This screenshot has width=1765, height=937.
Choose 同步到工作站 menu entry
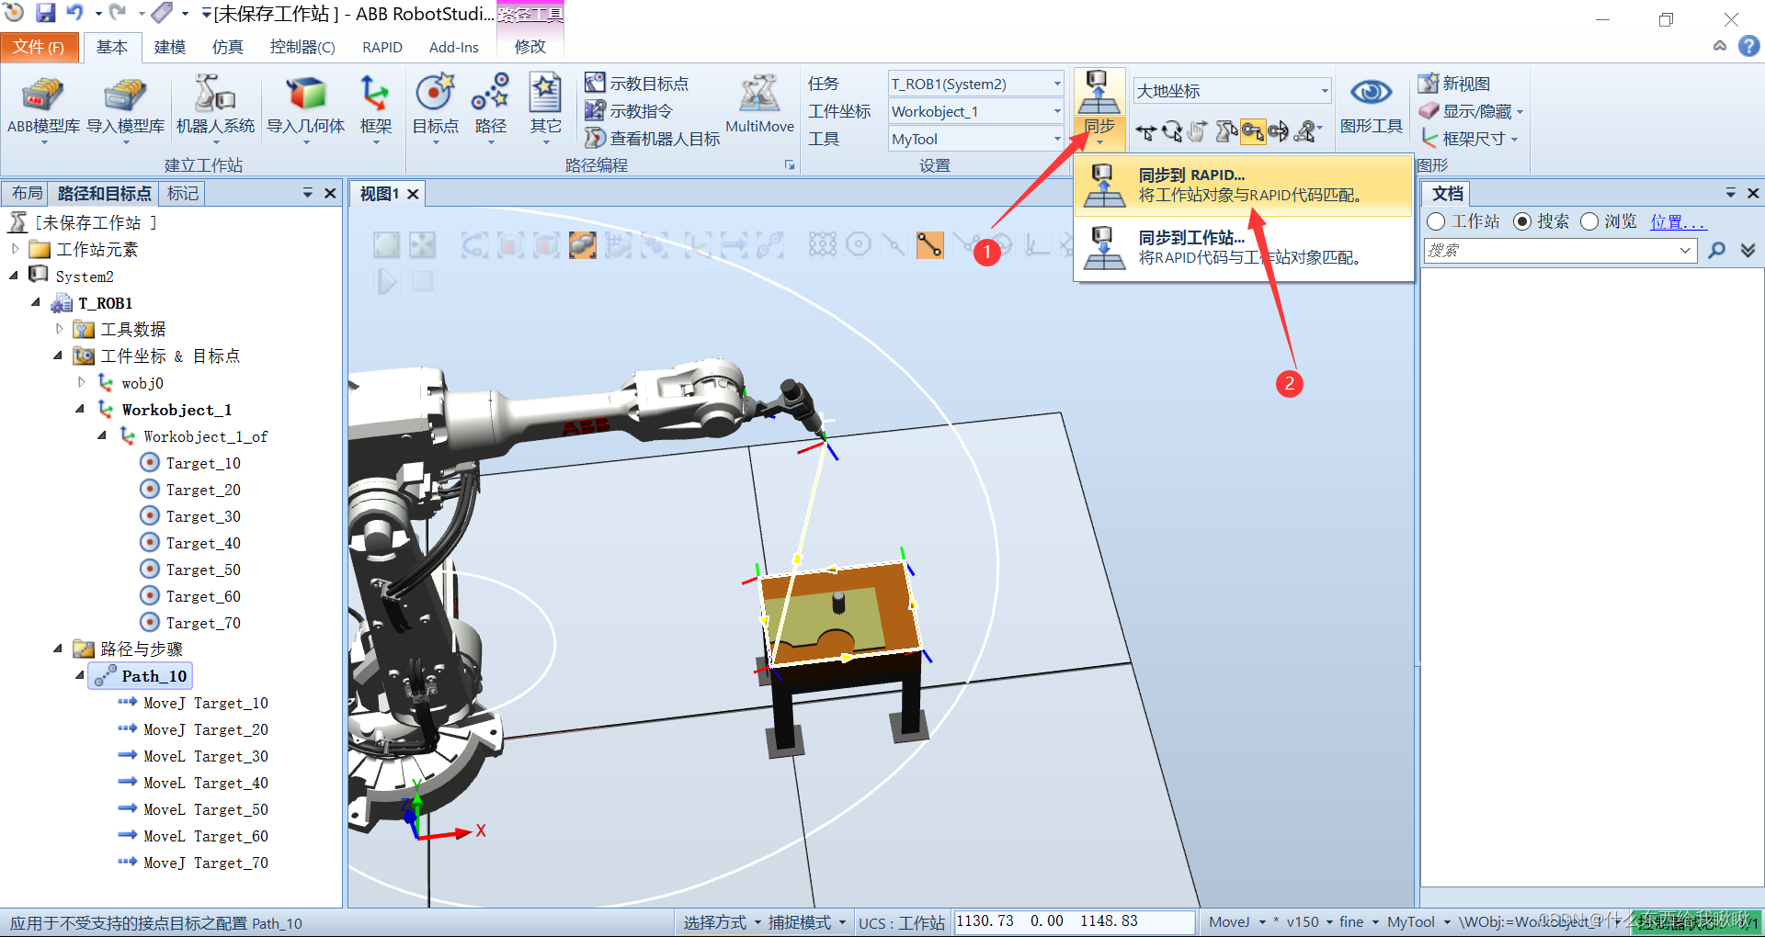[x=1244, y=248]
